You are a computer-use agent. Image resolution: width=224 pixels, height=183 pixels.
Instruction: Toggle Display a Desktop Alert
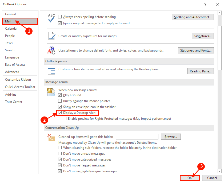coord(60,112)
